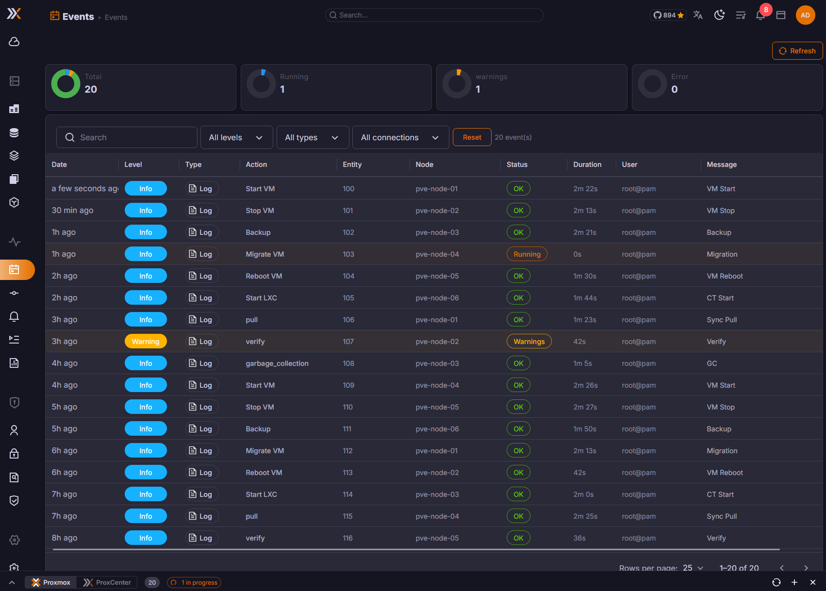Open the All types dropdown
Image resolution: width=826 pixels, height=591 pixels.
(313, 137)
